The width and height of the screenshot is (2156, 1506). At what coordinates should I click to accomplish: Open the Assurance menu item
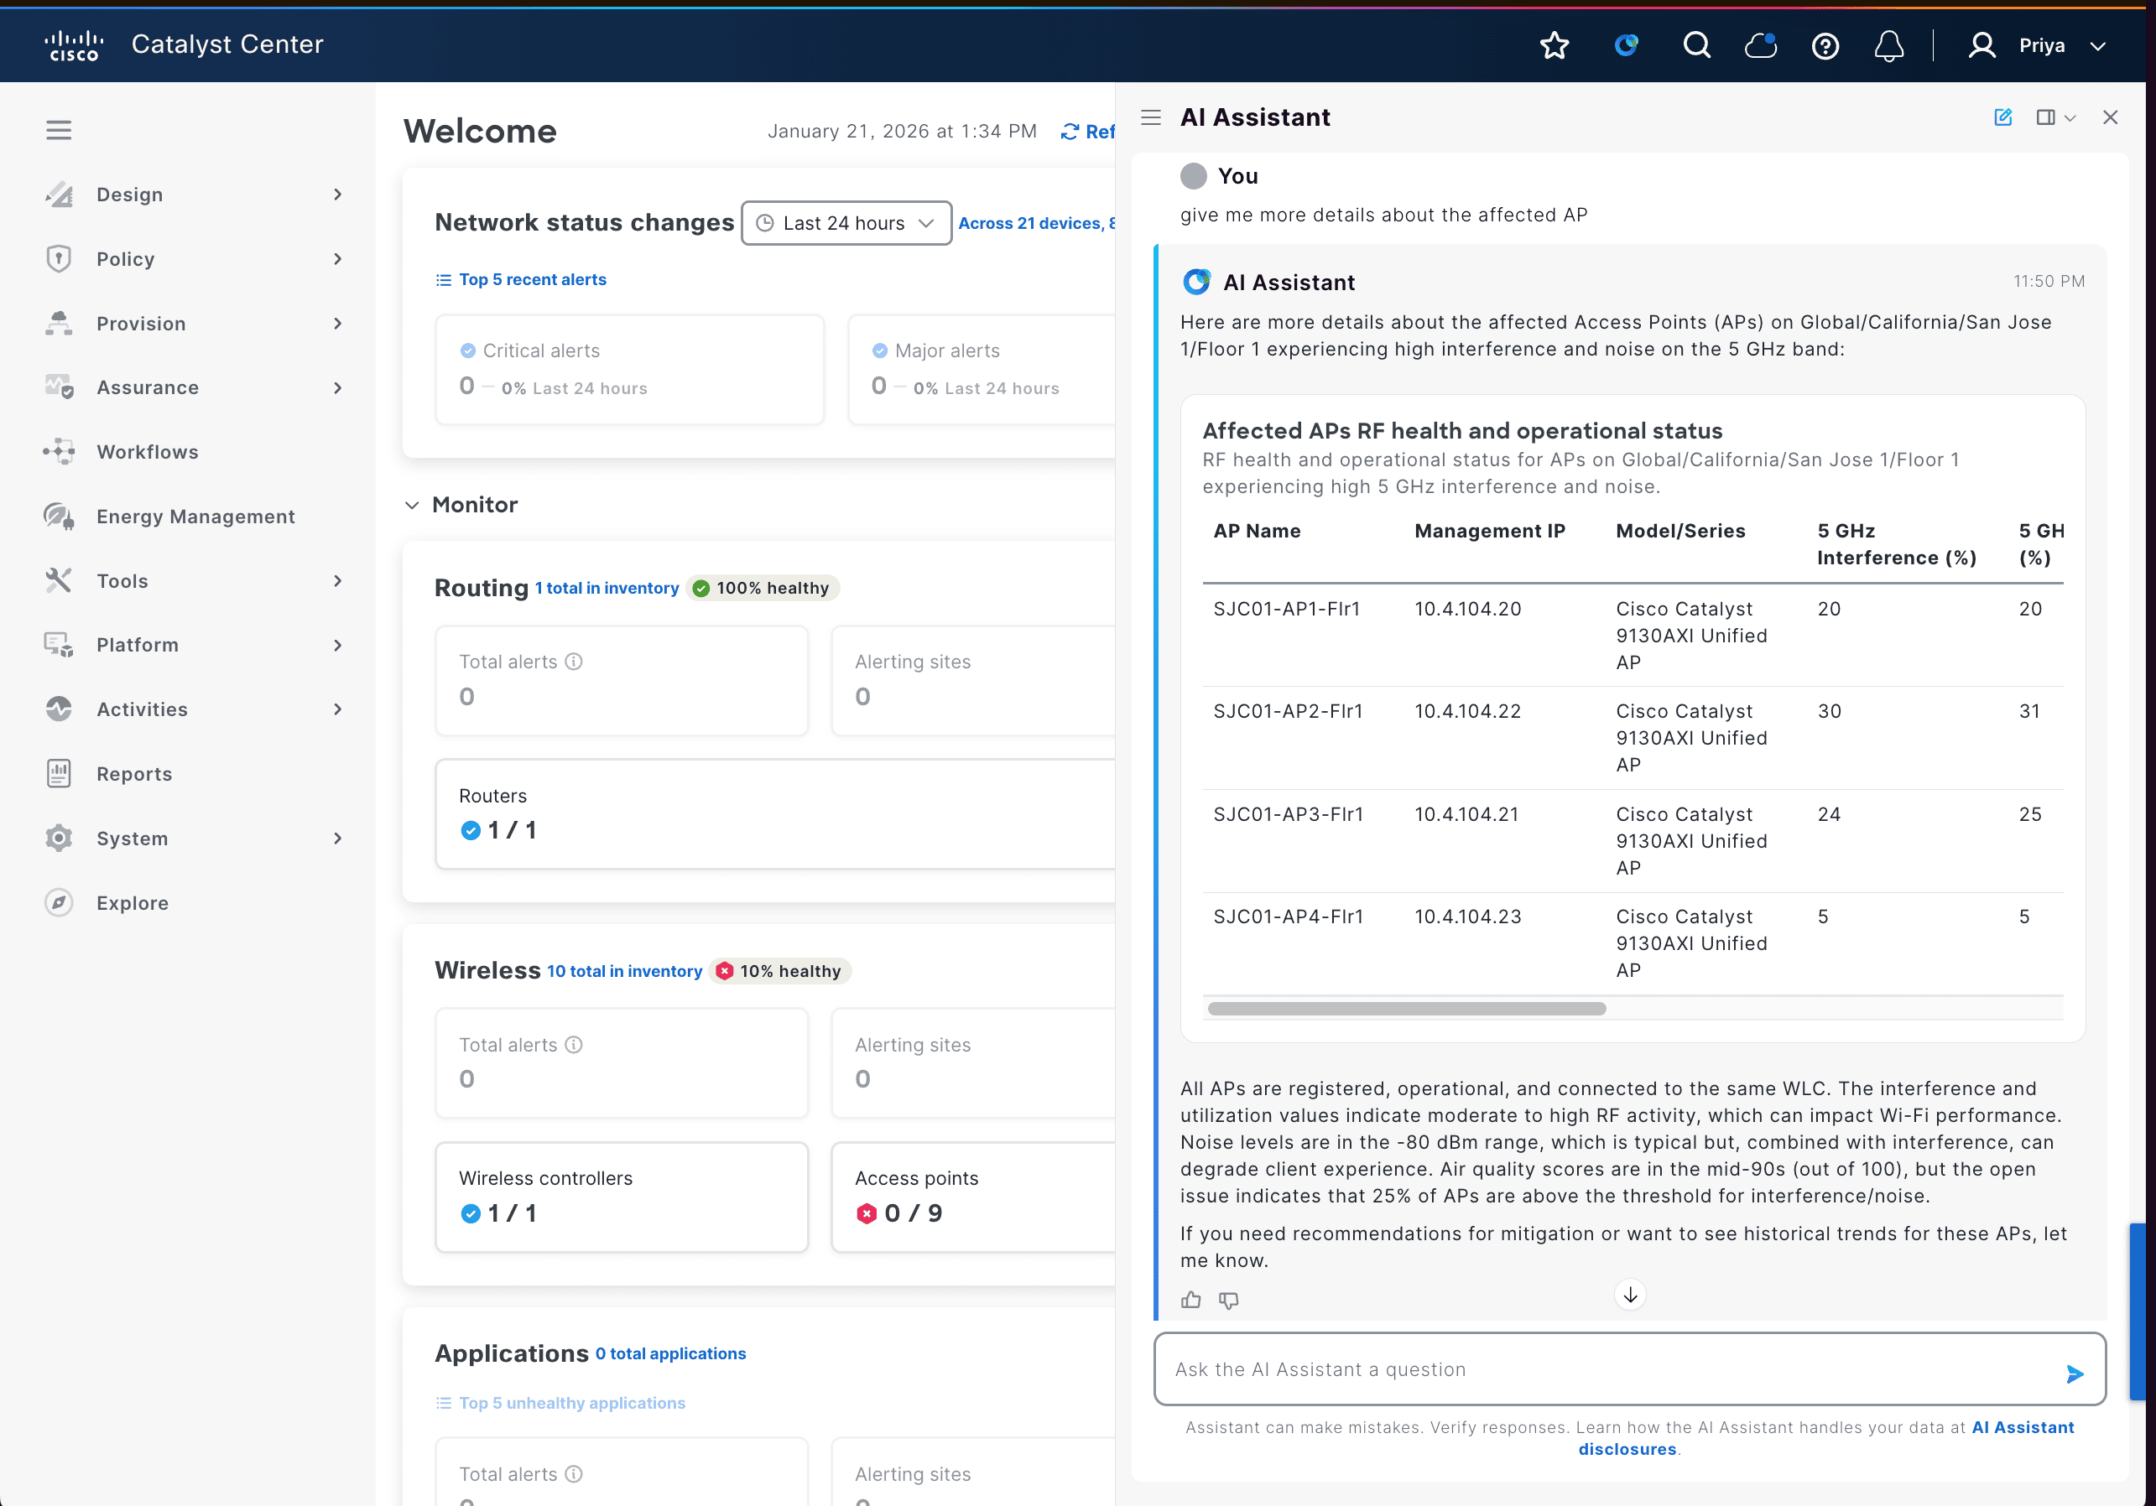coord(148,387)
